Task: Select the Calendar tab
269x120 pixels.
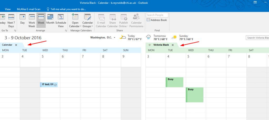Action: [7, 45]
